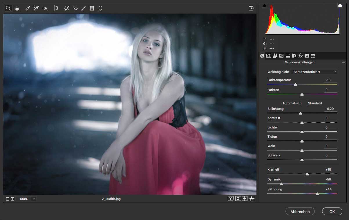Toggle shadow clipping warning in histogram
Image resolution: width=349 pixels, height=220 pixels.
pos(264,6)
